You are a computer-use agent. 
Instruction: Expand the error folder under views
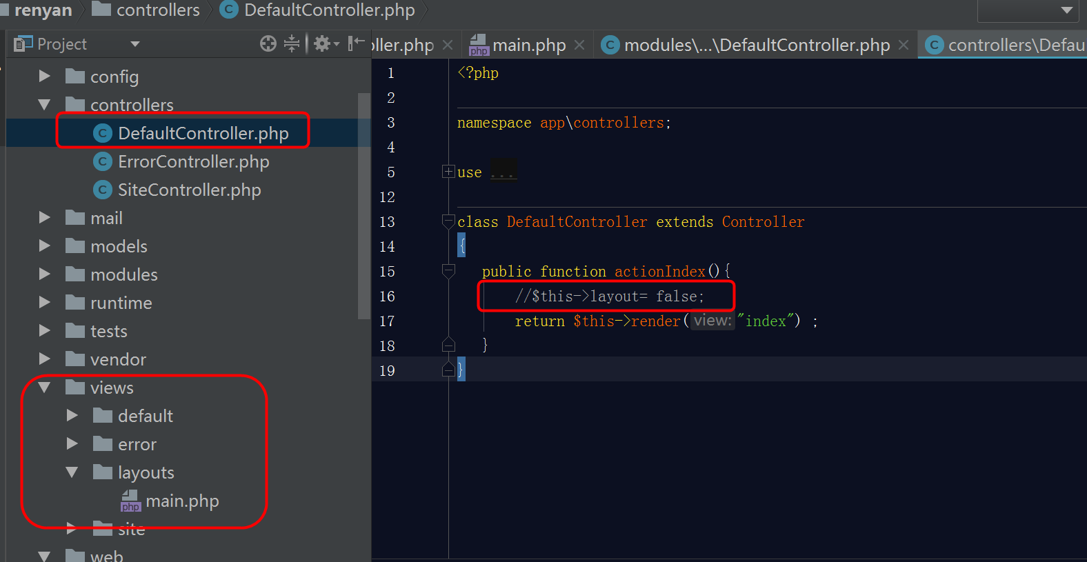point(72,444)
